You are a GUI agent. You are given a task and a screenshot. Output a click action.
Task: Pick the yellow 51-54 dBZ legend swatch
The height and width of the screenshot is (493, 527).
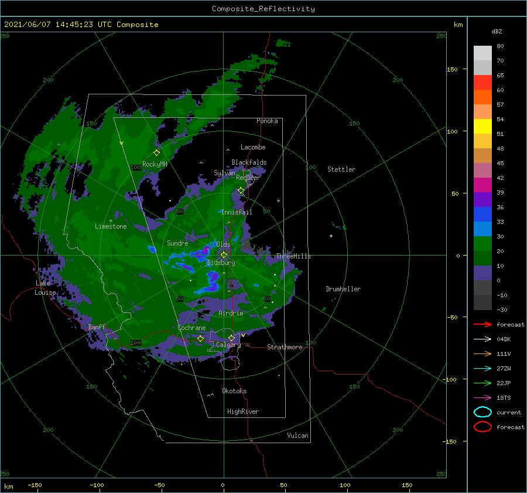[x=482, y=126]
